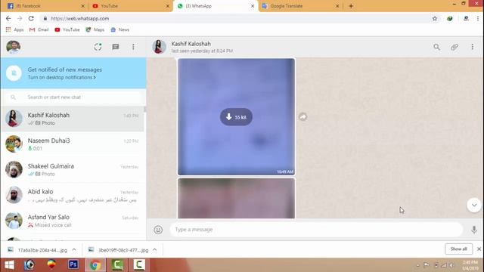Switch to the Google Translate tab
Screen dimensions: 484x272
pos(299,6)
